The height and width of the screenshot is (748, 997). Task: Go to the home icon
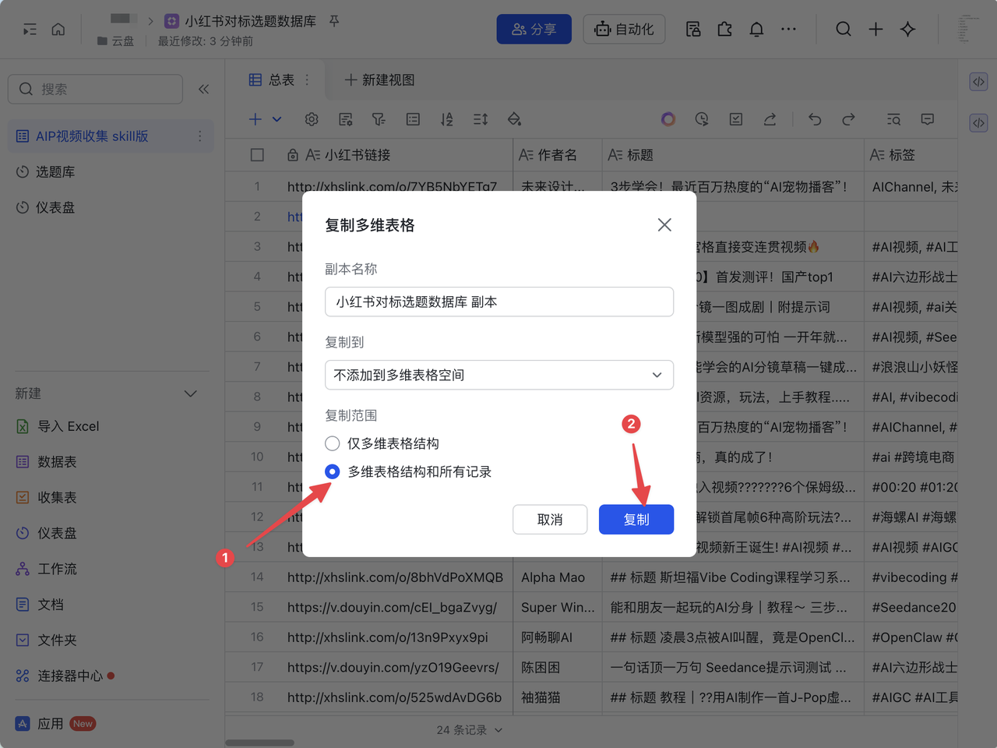58,30
